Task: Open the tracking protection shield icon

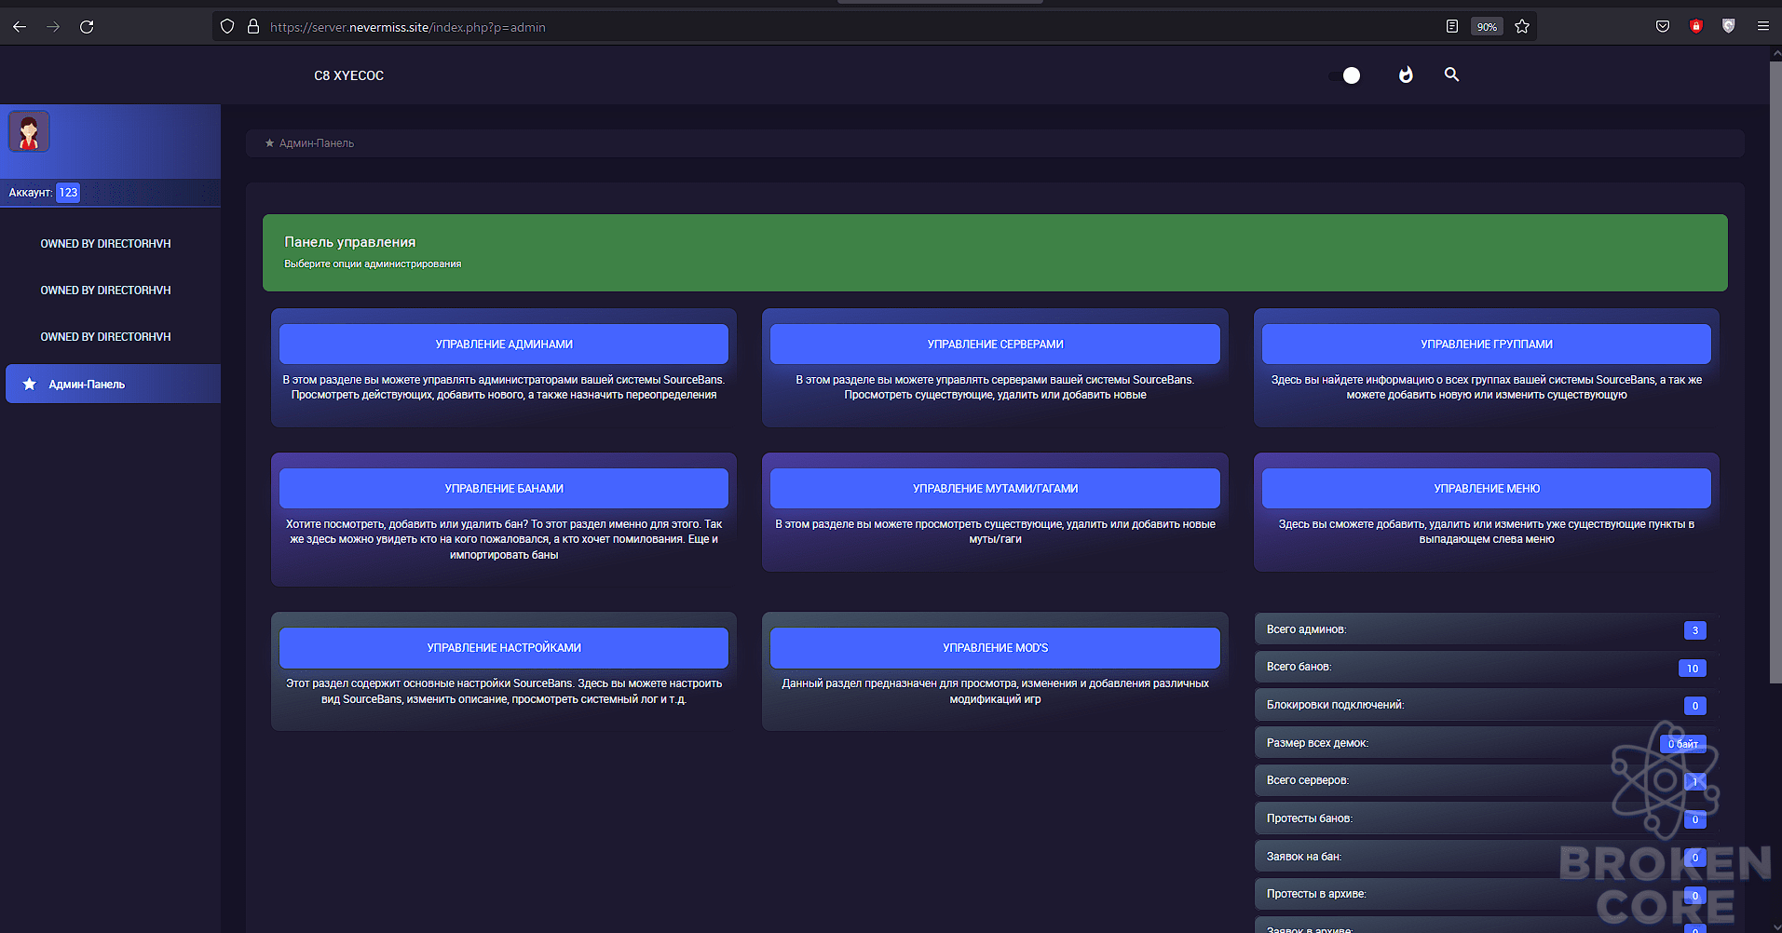Action: pyautogui.click(x=227, y=27)
